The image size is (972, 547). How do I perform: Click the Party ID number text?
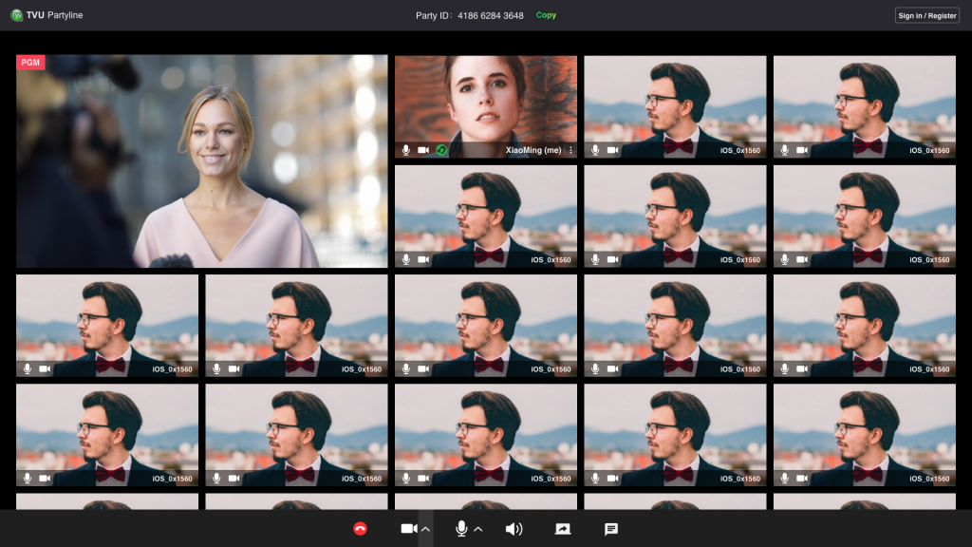click(x=492, y=15)
